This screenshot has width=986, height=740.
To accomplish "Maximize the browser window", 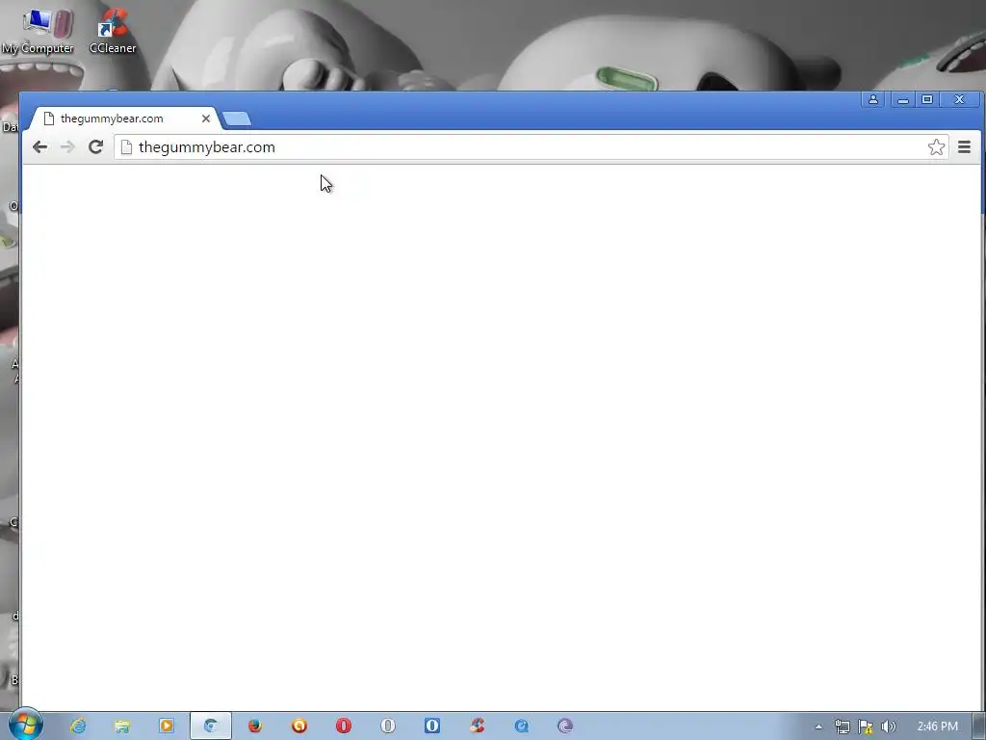I will [927, 99].
